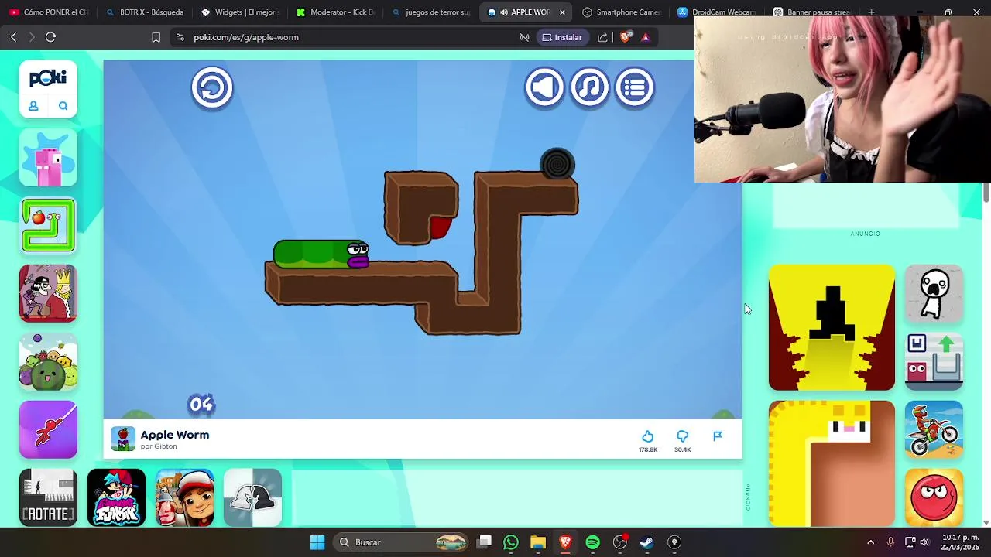The image size is (991, 557).
Task: Toggle the game music note button
Action: 590,87
